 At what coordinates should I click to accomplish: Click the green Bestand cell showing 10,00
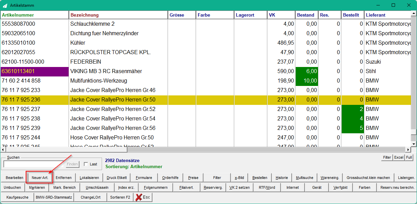(307, 81)
